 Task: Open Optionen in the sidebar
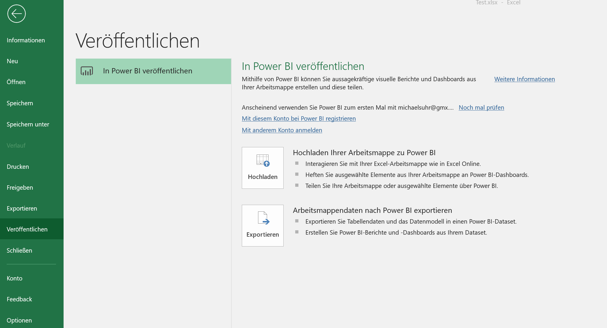[32, 320]
